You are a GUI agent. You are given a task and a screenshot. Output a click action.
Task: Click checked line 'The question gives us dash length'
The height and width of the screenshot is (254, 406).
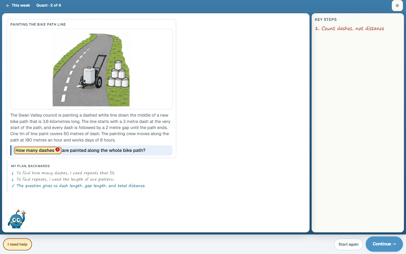tap(81, 186)
